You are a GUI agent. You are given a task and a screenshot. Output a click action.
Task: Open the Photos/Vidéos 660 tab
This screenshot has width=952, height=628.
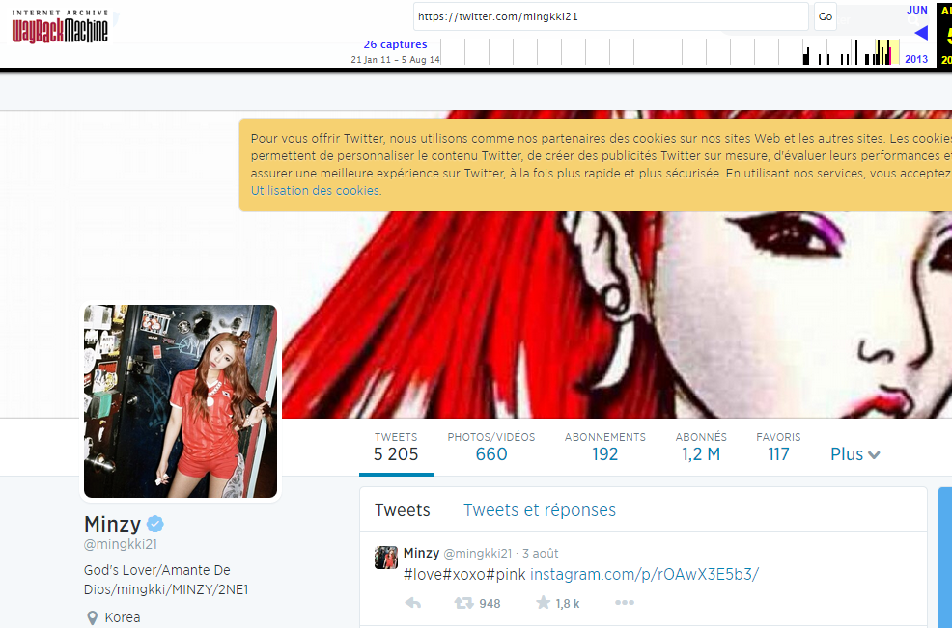(491, 448)
